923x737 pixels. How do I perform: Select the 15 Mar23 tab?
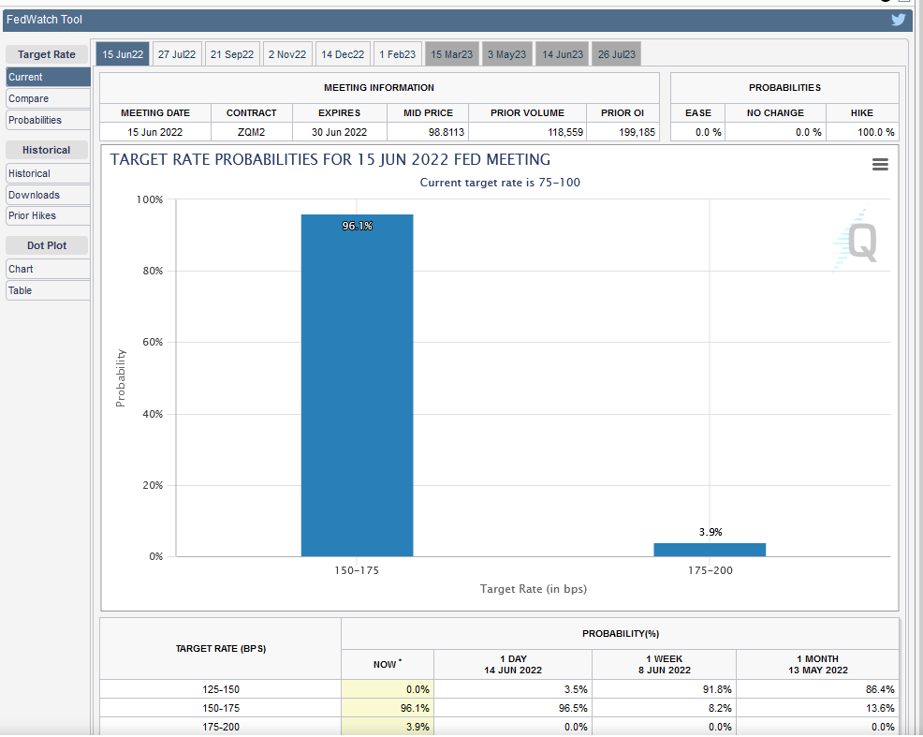coord(451,54)
